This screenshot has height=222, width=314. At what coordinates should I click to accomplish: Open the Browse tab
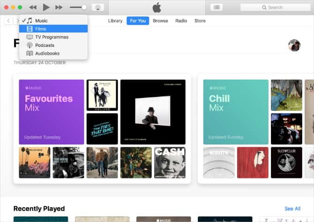click(160, 21)
